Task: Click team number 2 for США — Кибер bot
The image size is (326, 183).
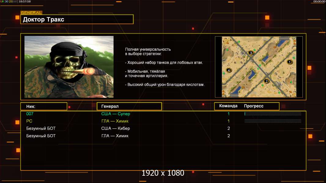Action: tap(228, 128)
